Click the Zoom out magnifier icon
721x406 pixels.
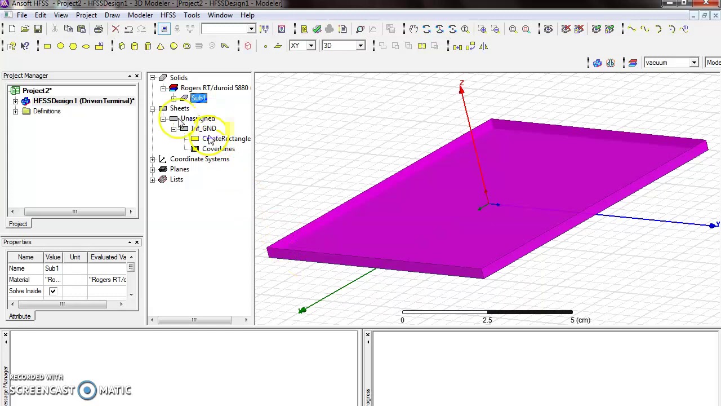(496, 29)
